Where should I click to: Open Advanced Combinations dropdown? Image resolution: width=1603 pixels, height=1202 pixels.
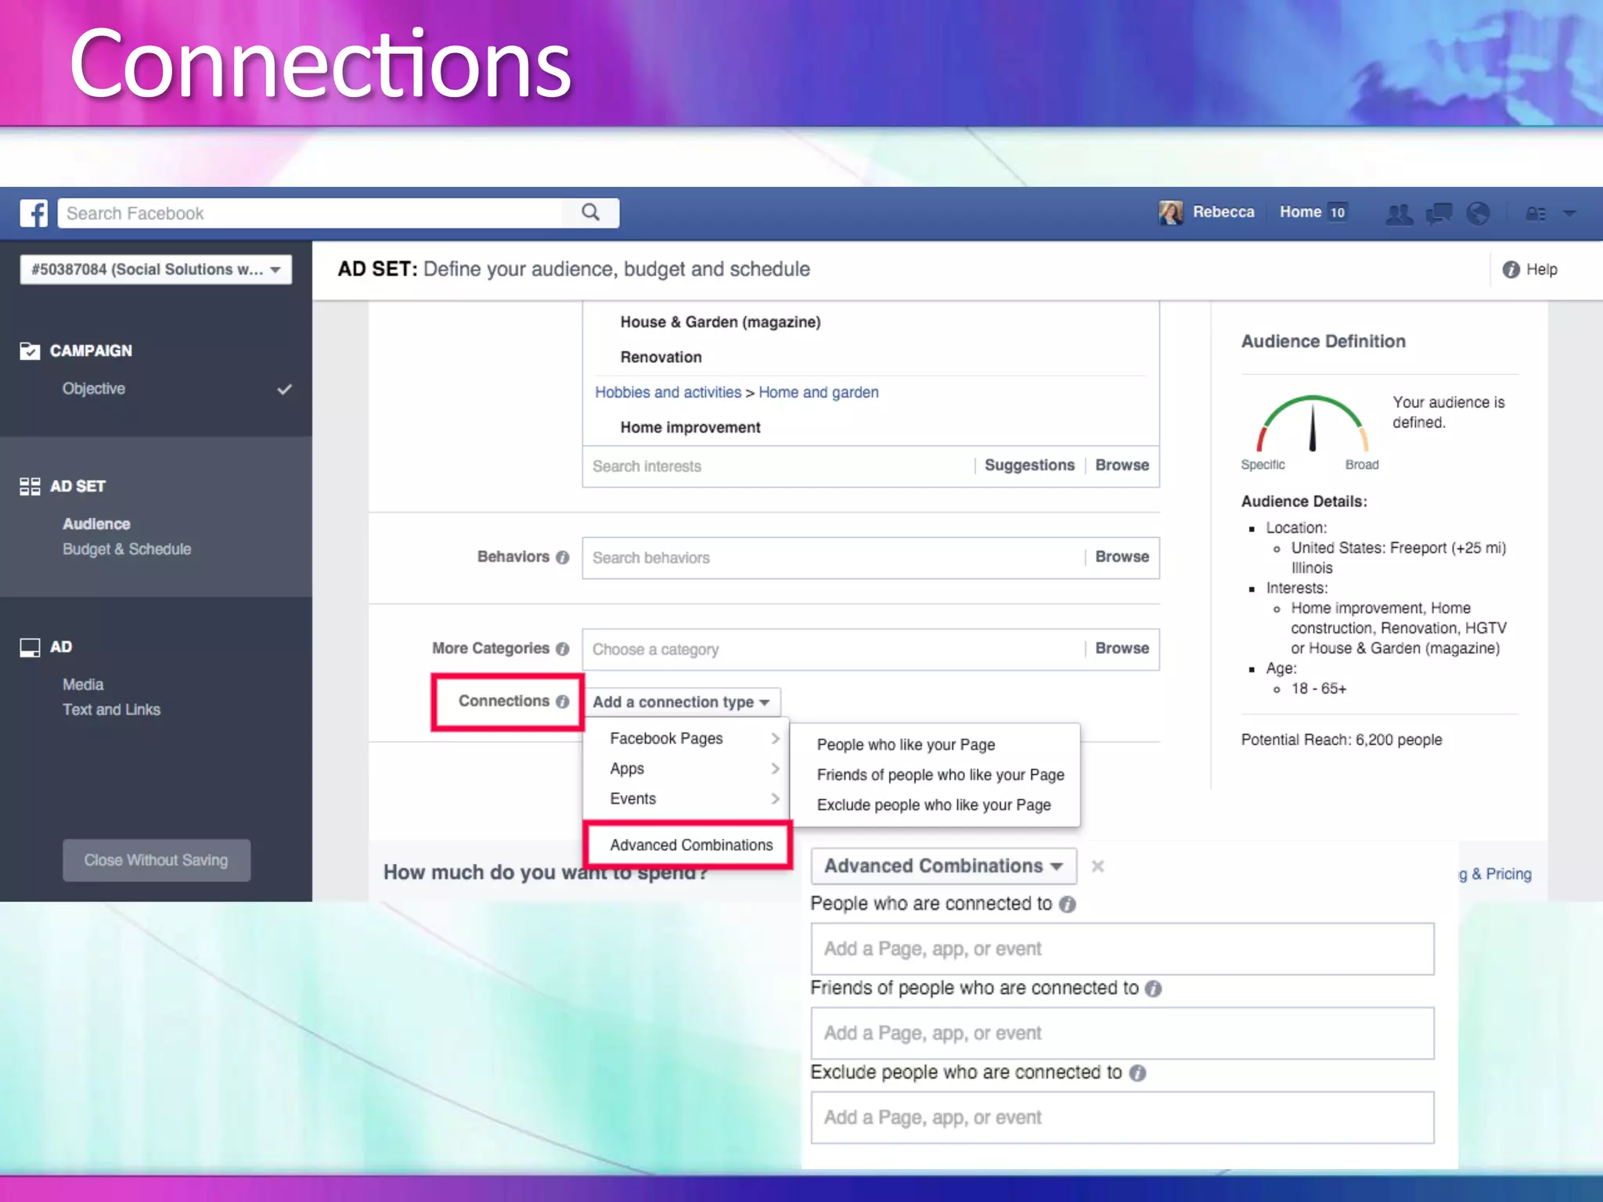click(x=943, y=866)
